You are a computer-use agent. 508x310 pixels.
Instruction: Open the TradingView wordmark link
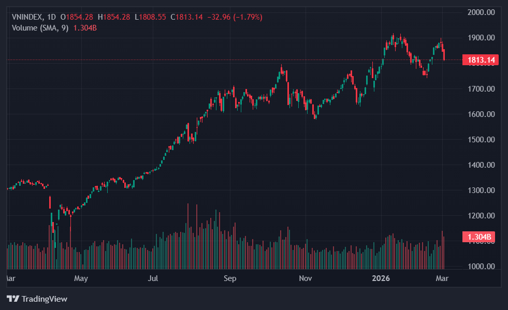[44, 299]
